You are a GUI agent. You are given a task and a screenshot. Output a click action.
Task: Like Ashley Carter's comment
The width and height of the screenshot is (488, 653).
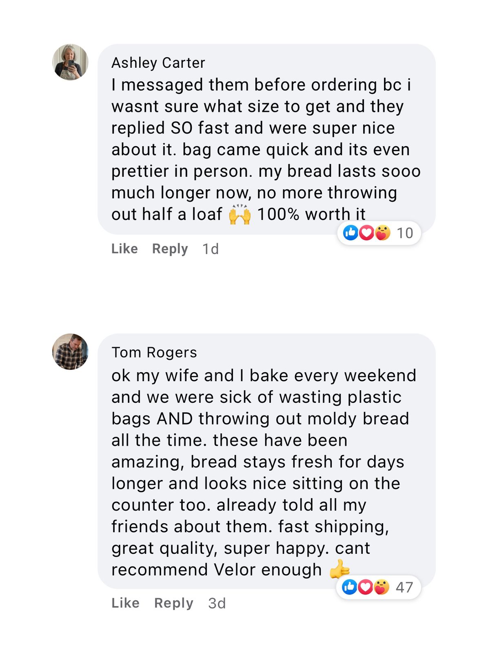[x=124, y=249]
